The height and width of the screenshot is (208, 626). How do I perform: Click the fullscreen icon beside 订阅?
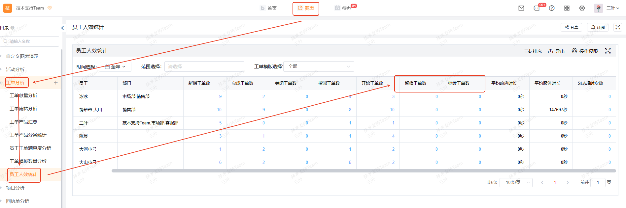point(618,27)
